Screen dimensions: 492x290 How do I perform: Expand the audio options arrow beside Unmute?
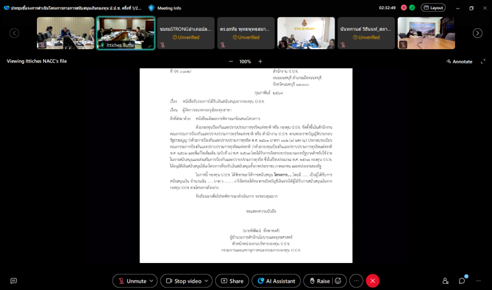pyautogui.click(x=151, y=281)
